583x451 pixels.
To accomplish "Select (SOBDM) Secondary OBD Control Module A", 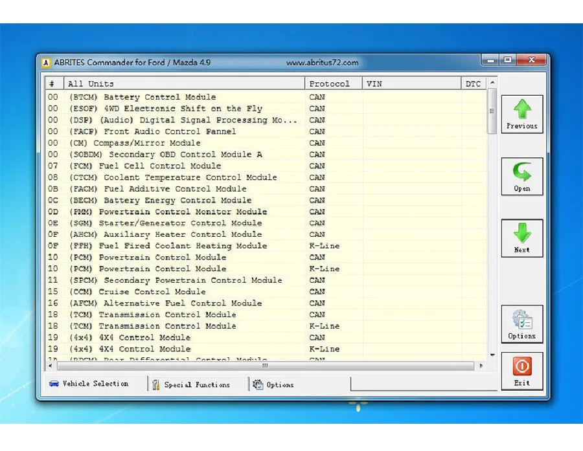I will pyautogui.click(x=266, y=155).
